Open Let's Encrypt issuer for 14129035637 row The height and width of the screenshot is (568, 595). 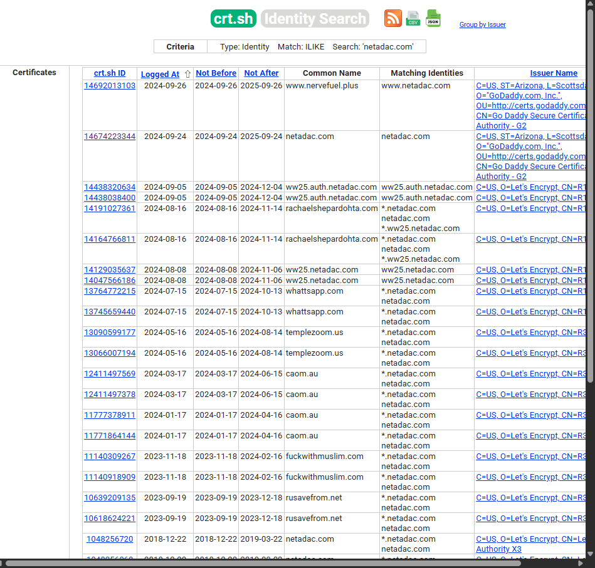point(531,270)
